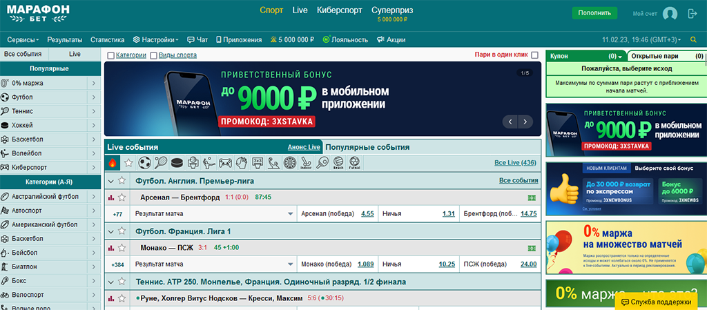Switch to the Киберспорт top tab

pyautogui.click(x=340, y=10)
